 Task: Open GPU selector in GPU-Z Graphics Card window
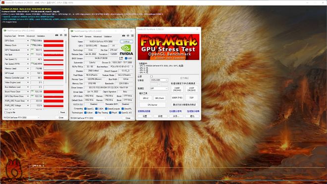click(88, 118)
